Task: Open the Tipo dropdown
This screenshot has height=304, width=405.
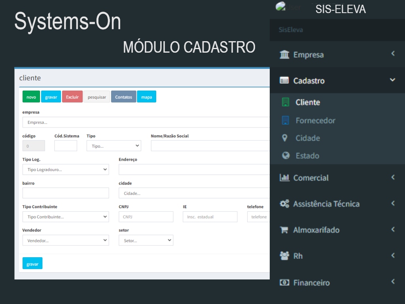Action: click(114, 146)
